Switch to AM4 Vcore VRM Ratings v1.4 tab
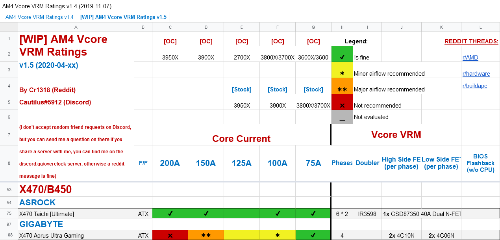500x240 pixels. 39,17
